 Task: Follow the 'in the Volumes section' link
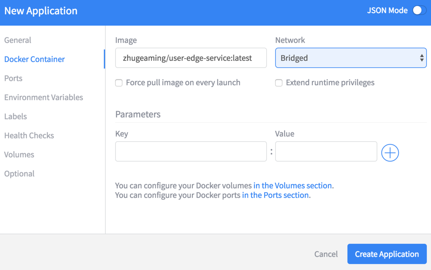(x=293, y=186)
